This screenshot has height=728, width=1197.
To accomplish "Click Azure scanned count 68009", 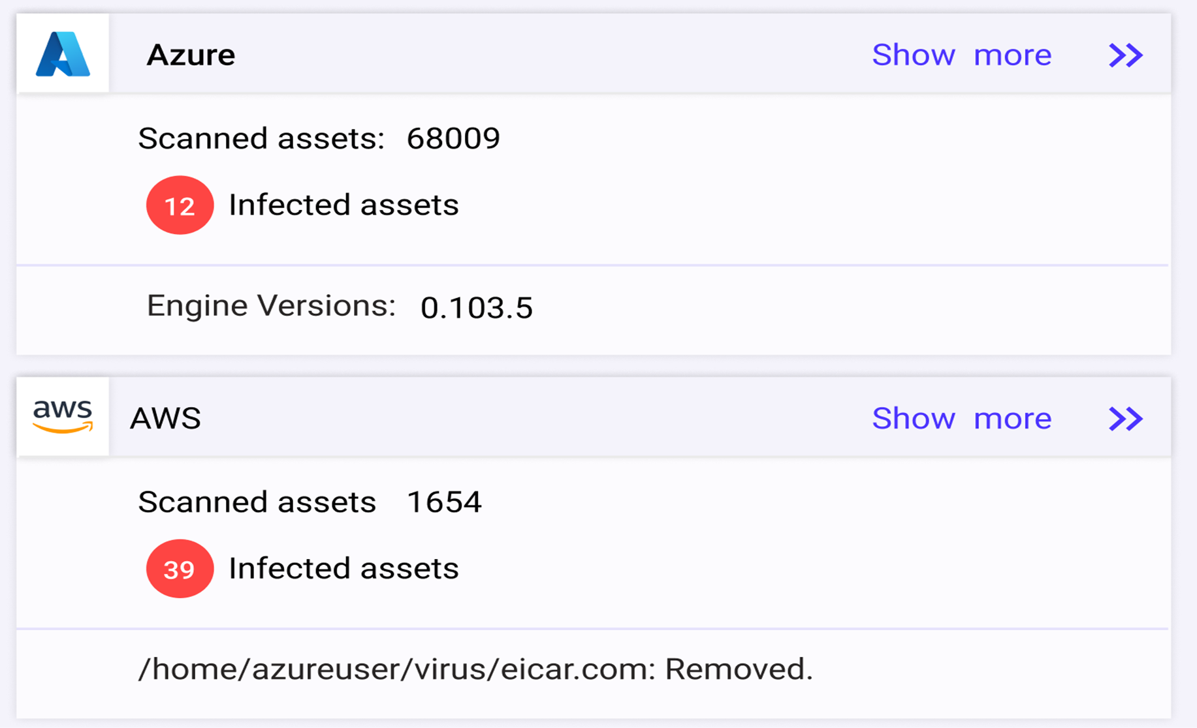I will click(453, 138).
